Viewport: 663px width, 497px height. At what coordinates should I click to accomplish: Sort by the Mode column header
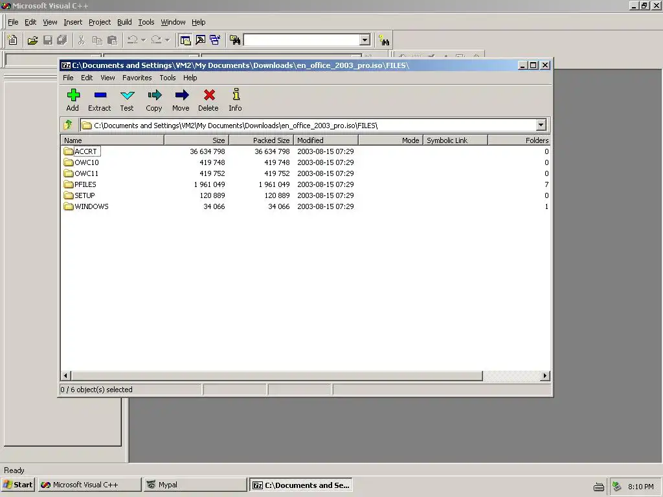(x=390, y=140)
